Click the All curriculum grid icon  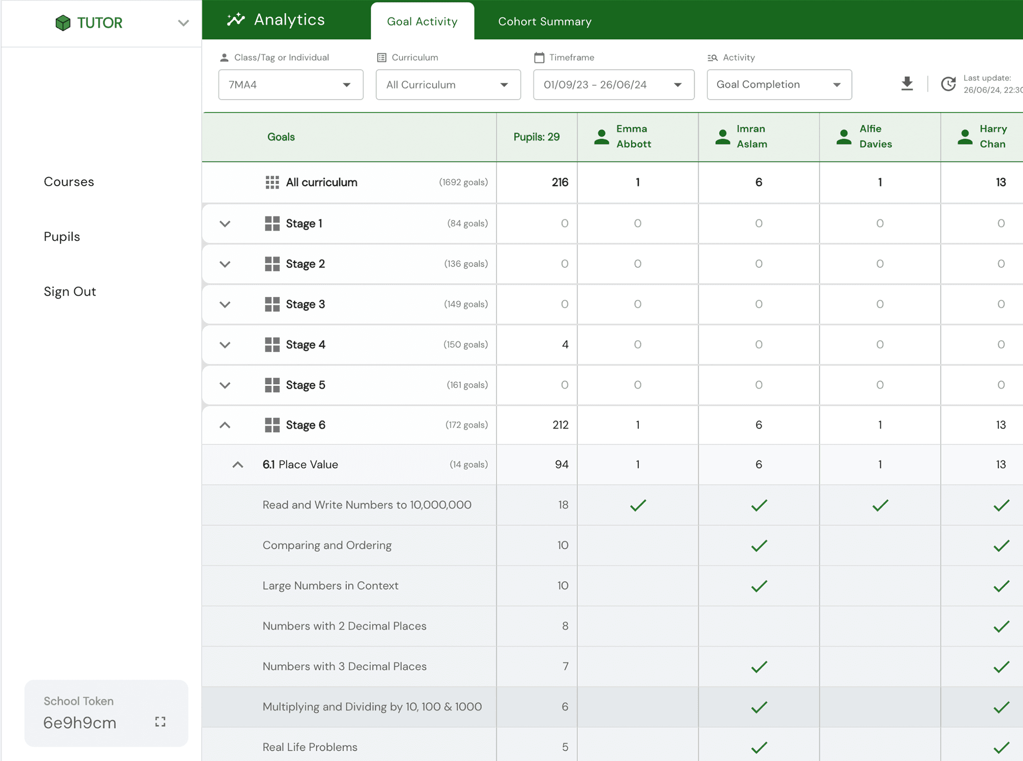[272, 183]
